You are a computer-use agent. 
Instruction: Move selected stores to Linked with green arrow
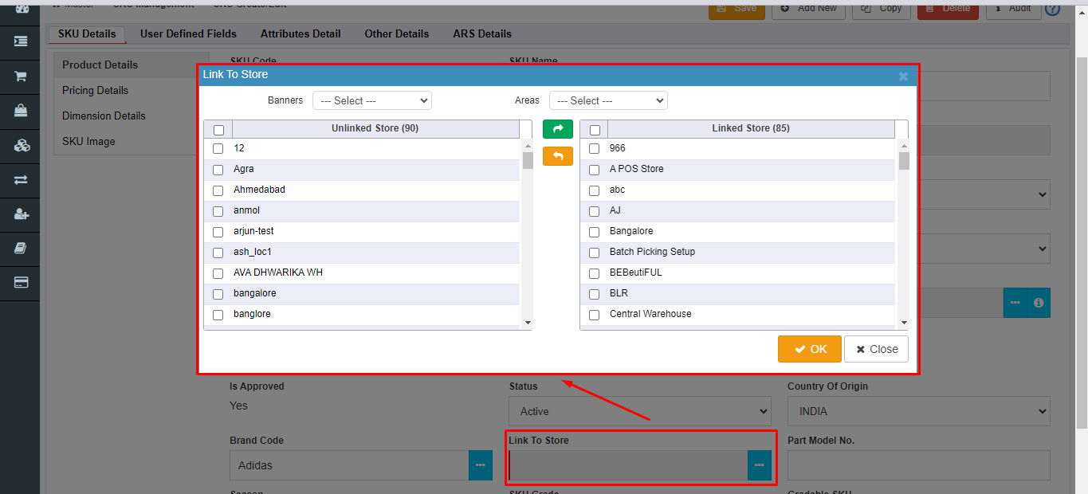[558, 129]
